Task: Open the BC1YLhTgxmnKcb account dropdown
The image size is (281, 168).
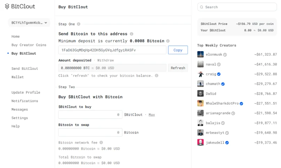Action: 29,23
